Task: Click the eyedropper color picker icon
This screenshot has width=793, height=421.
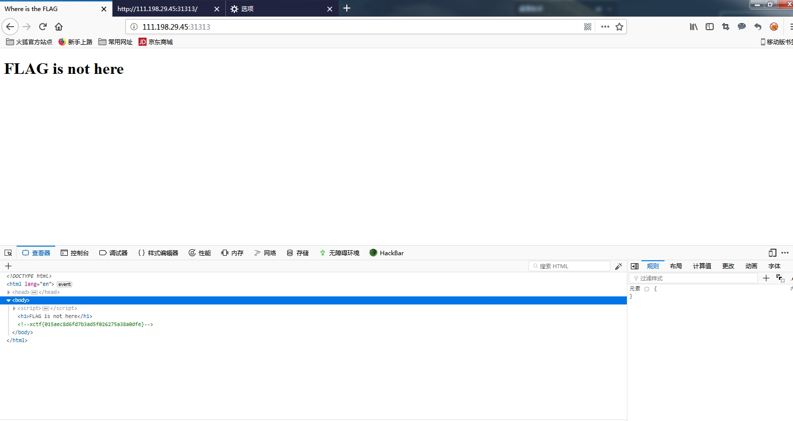Action: click(618, 266)
